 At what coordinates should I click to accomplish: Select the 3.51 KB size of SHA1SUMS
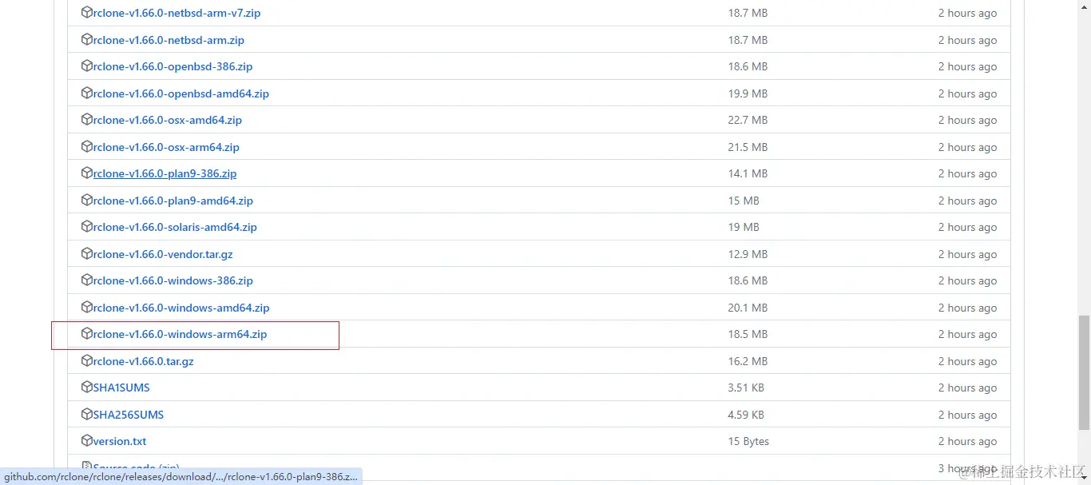[x=746, y=388]
